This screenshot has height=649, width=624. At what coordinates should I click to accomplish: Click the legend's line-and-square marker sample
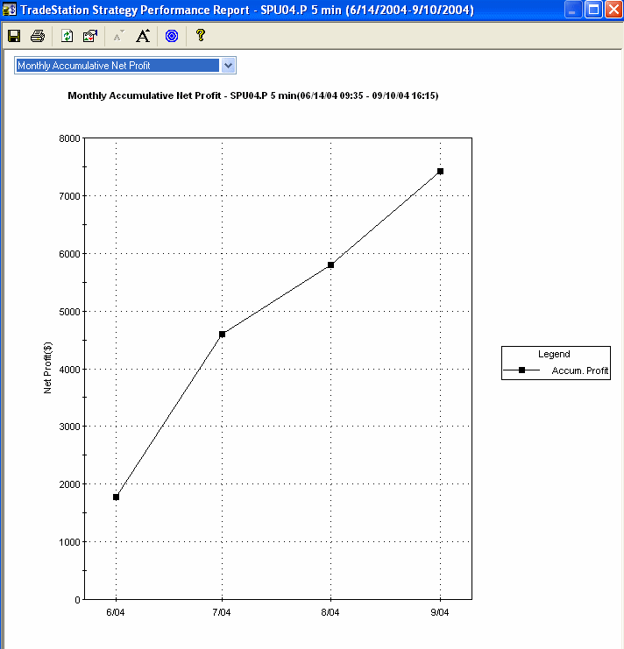pos(521,370)
